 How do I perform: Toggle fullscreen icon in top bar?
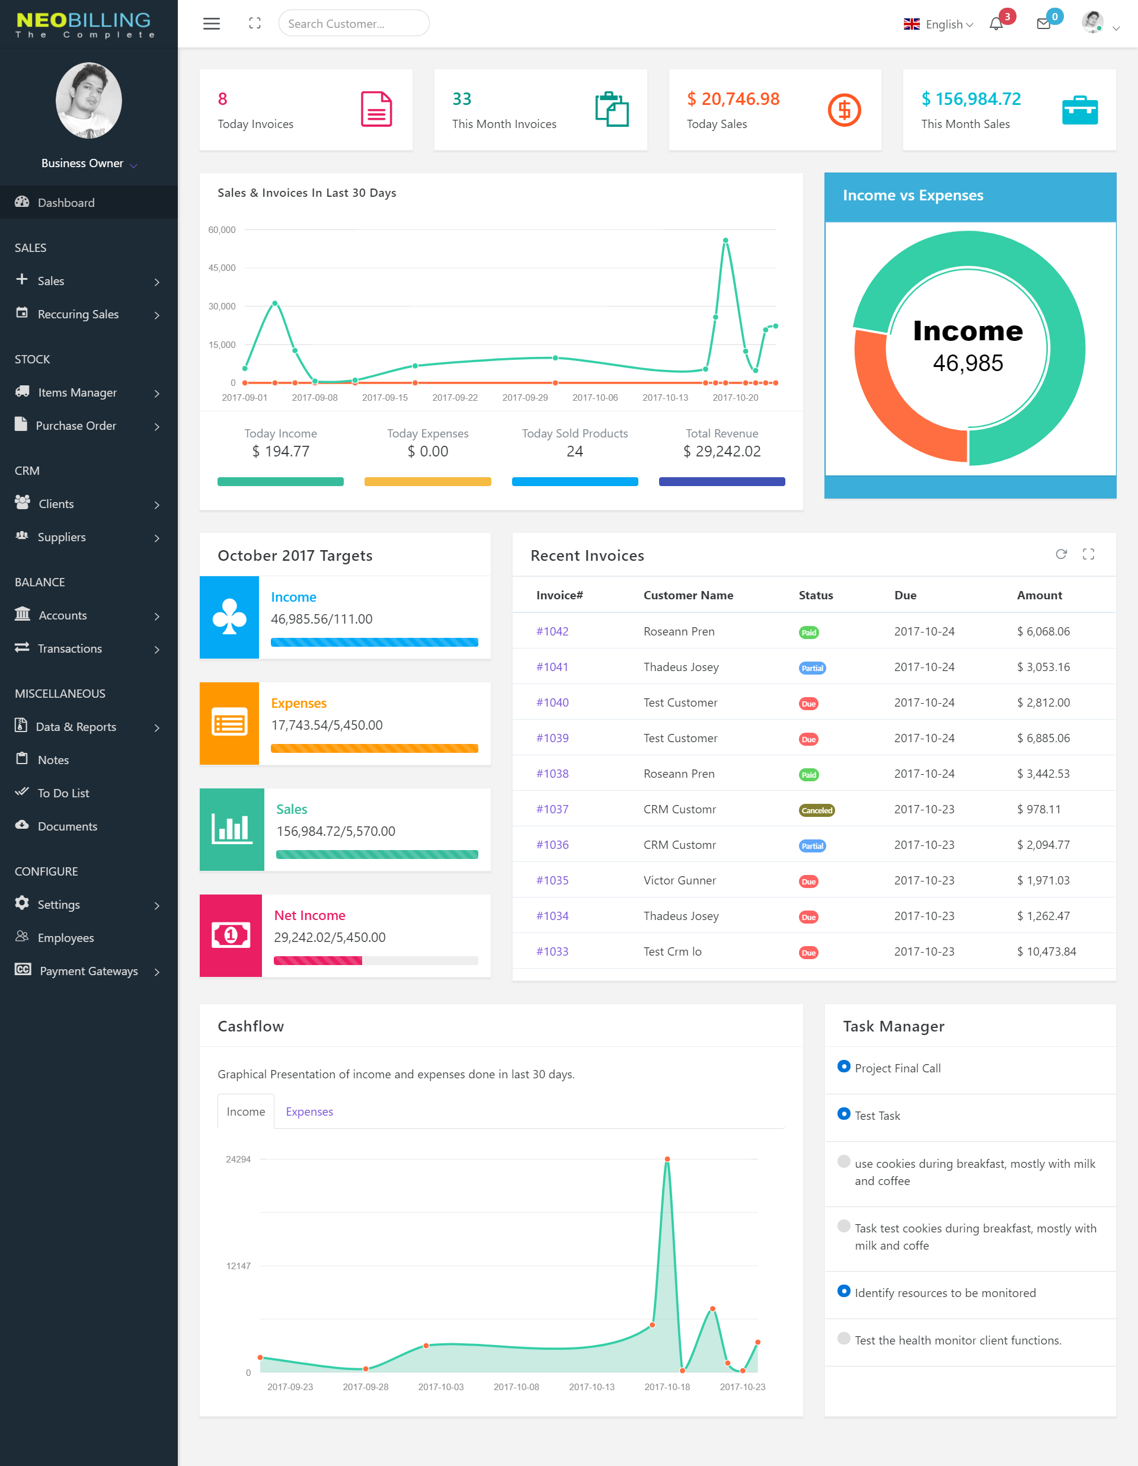254,24
